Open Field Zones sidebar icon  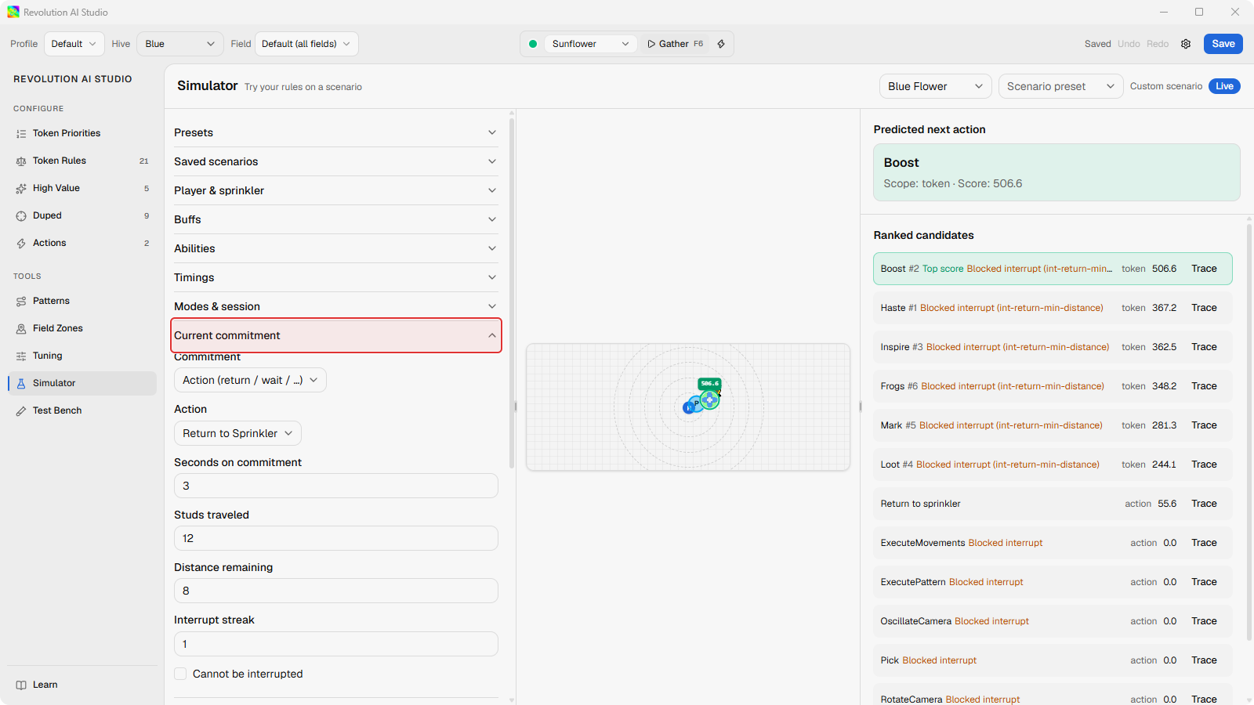[x=21, y=329]
